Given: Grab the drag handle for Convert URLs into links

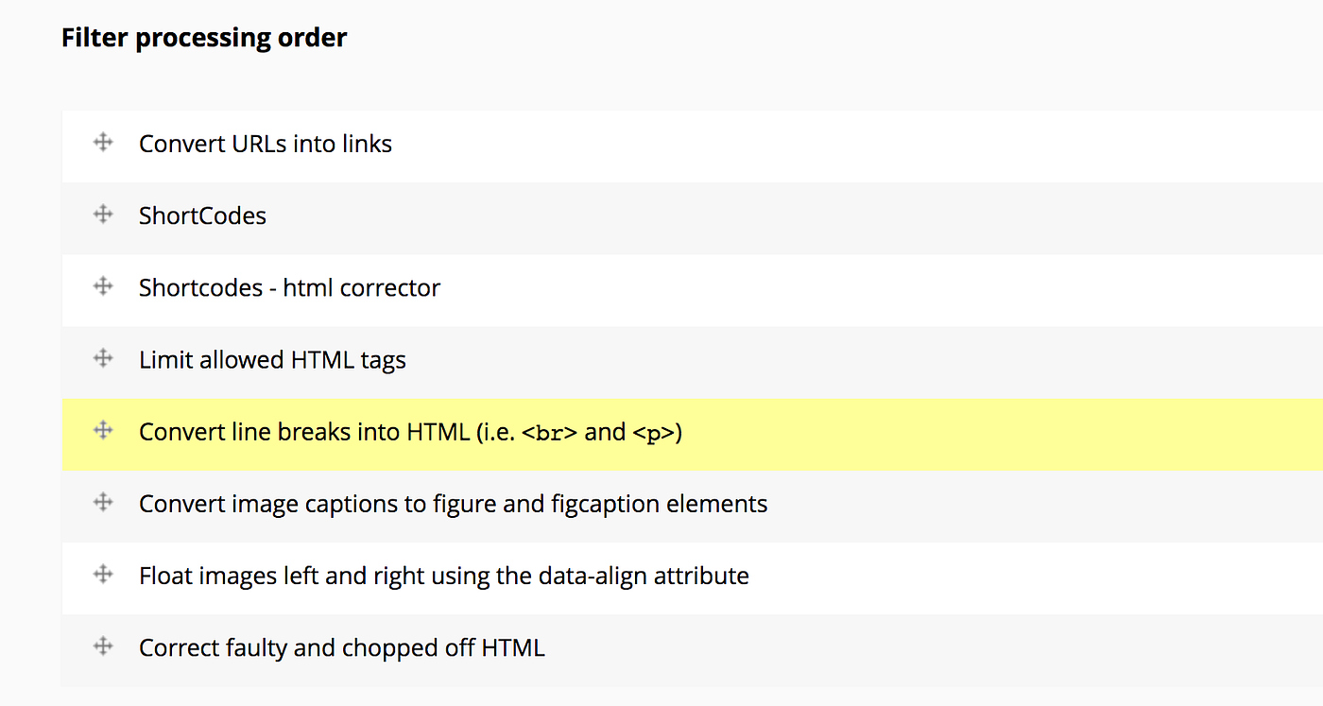Looking at the screenshot, I should point(102,142).
